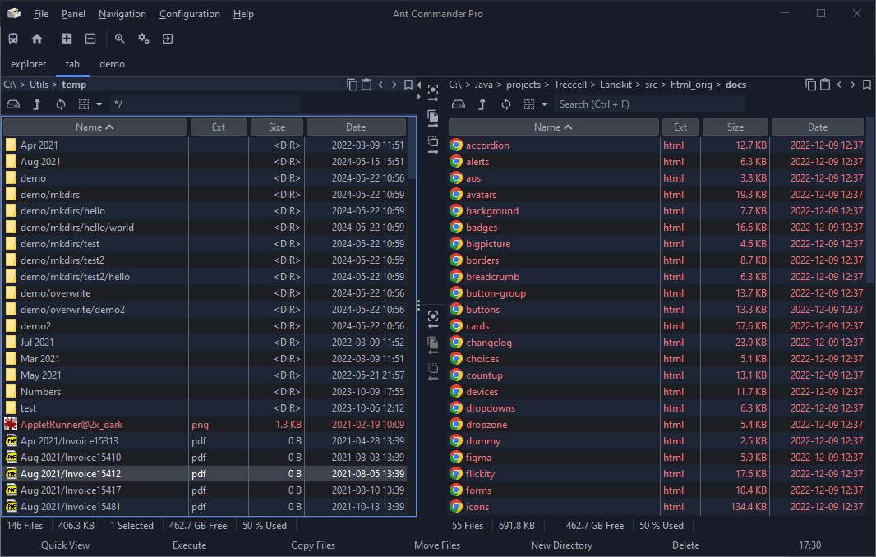Sort the left panel by Size column
876x557 pixels.
pyautogui.click(x=277, y=127)
